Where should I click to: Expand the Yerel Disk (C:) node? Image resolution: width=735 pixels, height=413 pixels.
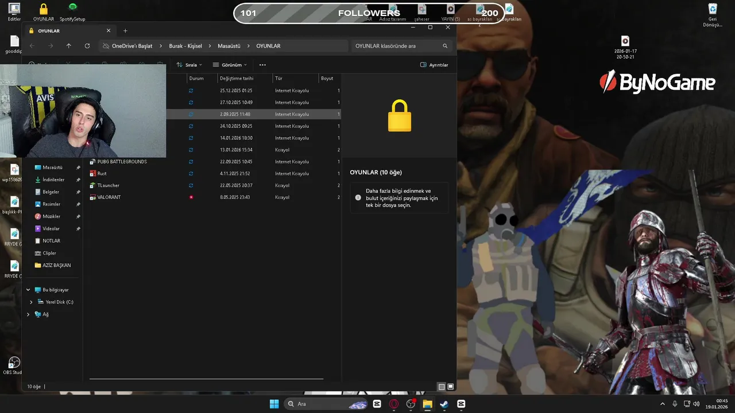click(31, 302)
